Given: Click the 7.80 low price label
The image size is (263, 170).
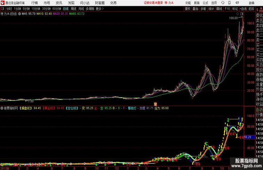Looking at the screenshot, I should 31,101.
